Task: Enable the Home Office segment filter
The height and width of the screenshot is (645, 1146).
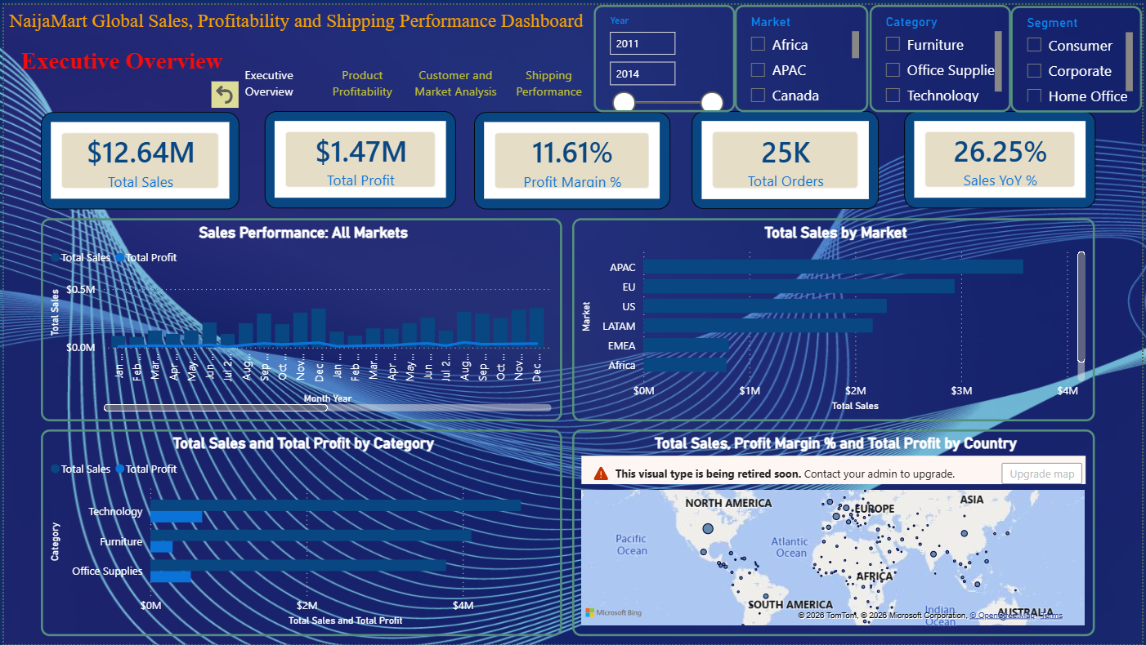Action: point(1034,96)
